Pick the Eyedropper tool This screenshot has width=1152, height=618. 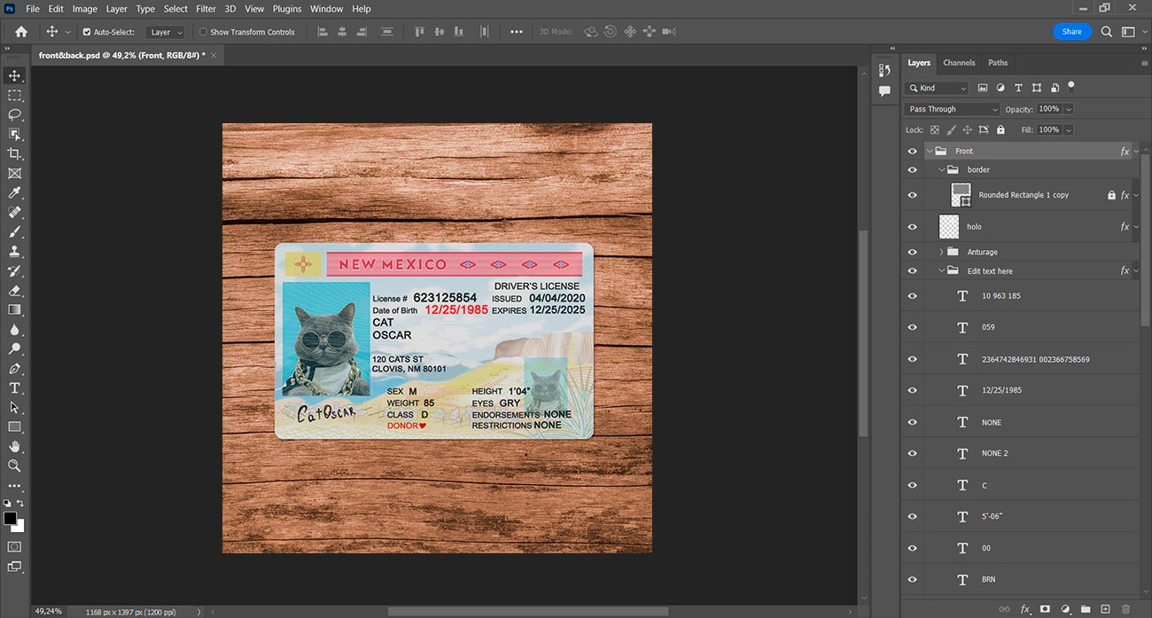15,192
